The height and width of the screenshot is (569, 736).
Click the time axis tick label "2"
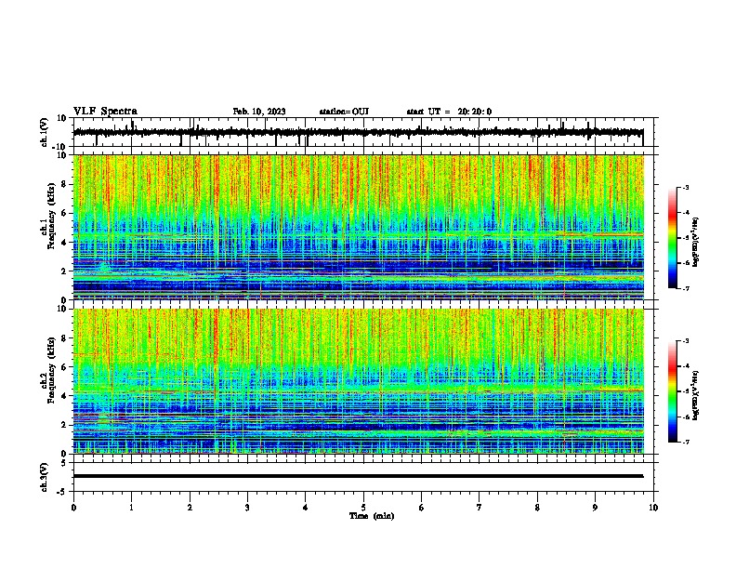click(190, 508)
